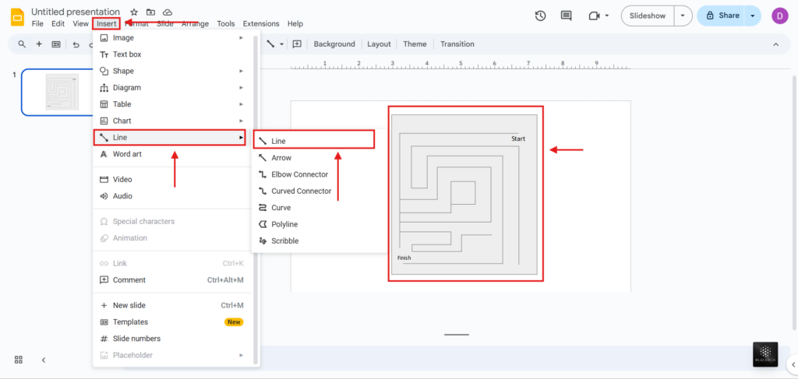Select Scribble in the Line submenu

coord(284,241)
